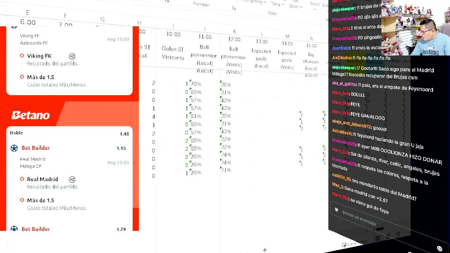The width and height of the screenshot is (450, 253).
Task: Open alejoskeeper's profile from the Madrid Málaga message
Action: pyautogui.click(x=343, y=68)
